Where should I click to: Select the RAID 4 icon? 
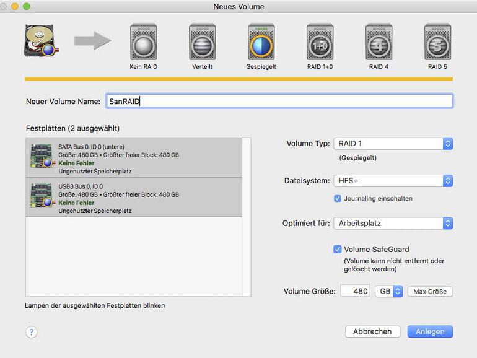(x=379, y=42)
